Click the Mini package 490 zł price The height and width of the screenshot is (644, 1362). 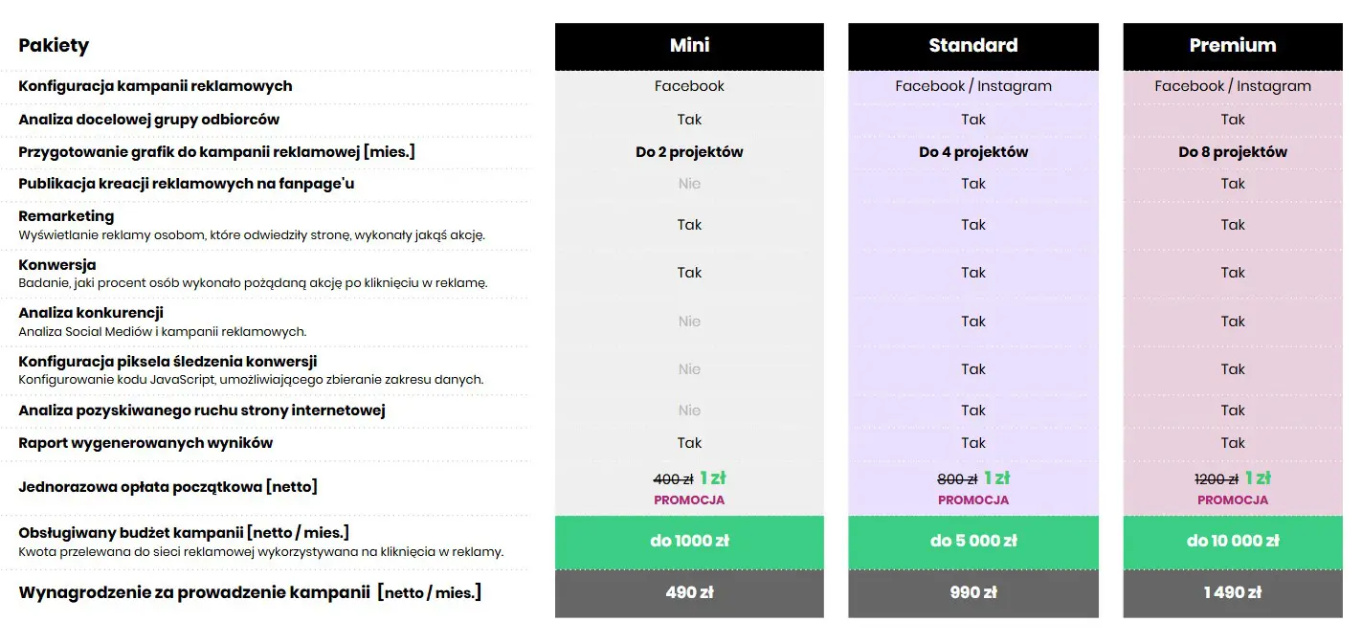point(689,592)
